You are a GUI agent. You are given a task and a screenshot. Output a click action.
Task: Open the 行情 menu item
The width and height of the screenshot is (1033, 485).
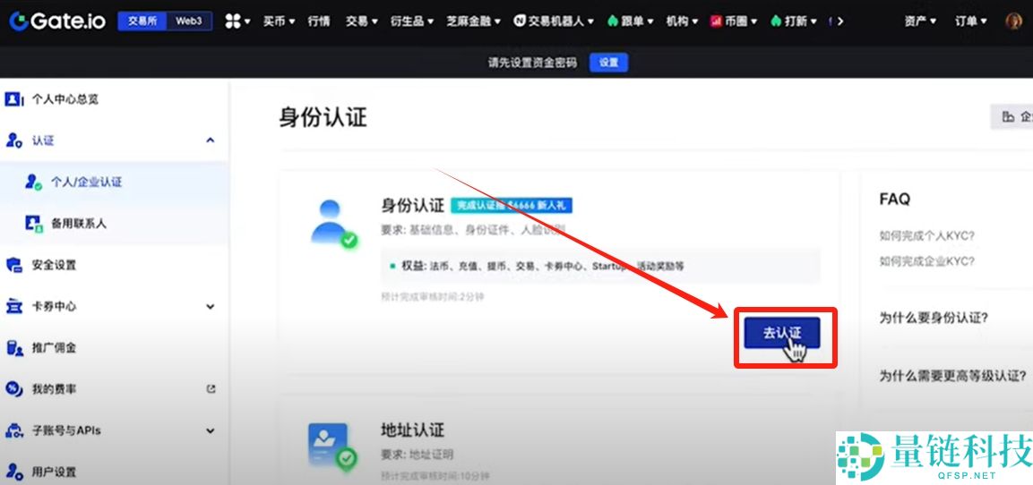tap(319, 21)
